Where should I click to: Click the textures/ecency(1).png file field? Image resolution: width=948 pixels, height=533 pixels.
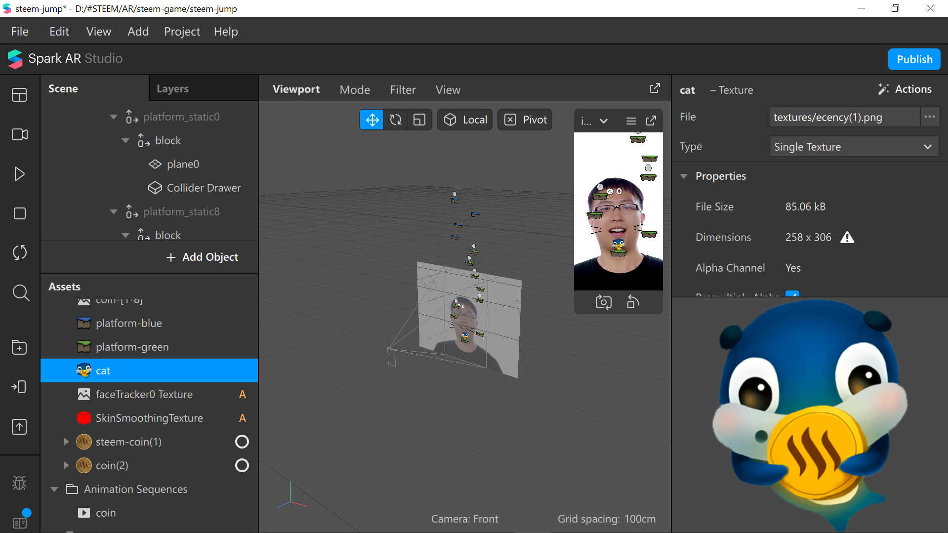pos(845,117)
